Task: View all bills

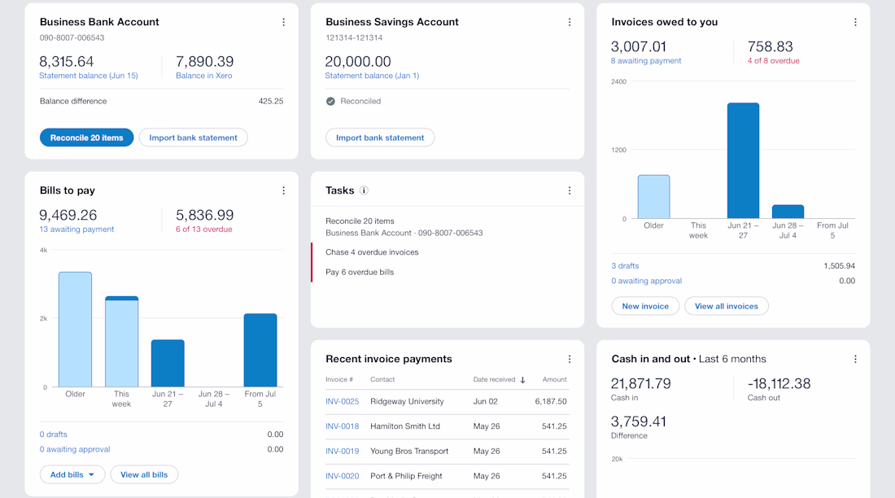Action: point(144,474)
